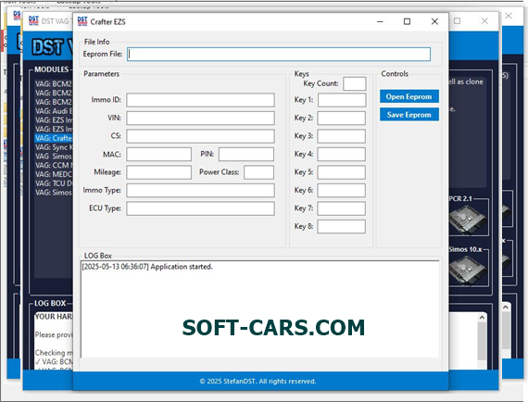Maximize the DST VAG background window
Viewport: 528px width, 402px height.
457,21
